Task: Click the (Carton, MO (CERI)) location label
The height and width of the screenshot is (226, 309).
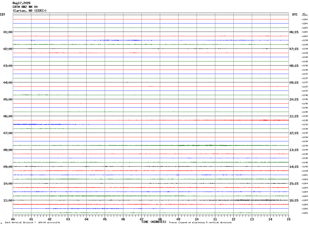Action: 30,11
